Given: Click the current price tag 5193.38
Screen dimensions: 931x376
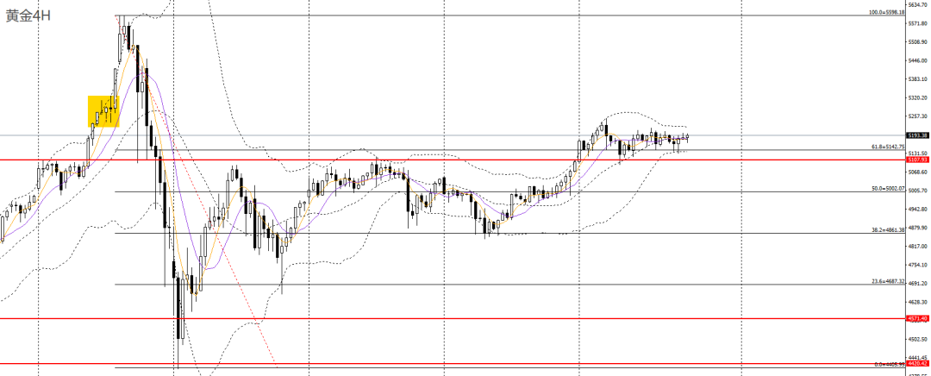Looking at the screenshot, I should click(917, 135).
